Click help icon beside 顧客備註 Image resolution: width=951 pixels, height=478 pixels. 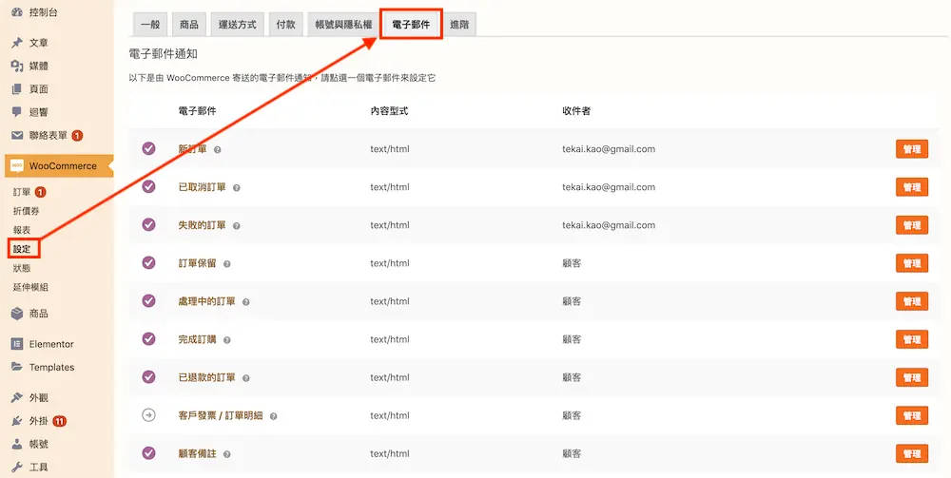point(227,453)
